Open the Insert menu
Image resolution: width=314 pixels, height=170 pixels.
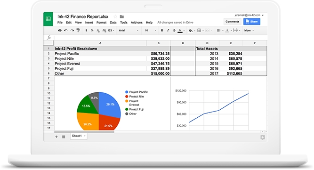click(x=89, y=23)
